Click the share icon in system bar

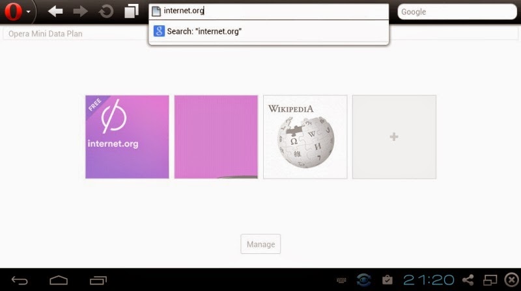pyautogui.click(x=468, y=280)
